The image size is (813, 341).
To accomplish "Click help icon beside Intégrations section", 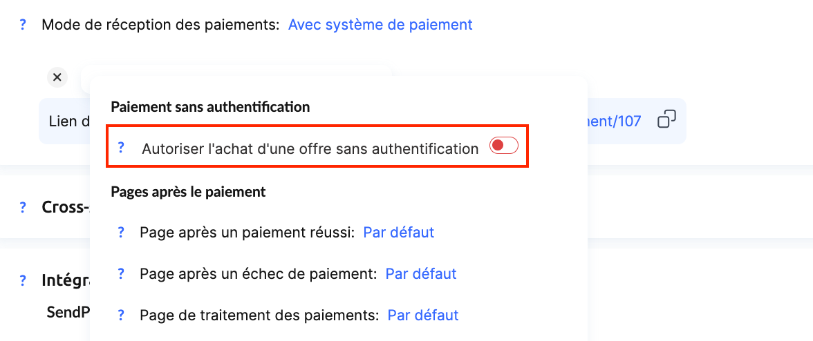I will (23, 281).
